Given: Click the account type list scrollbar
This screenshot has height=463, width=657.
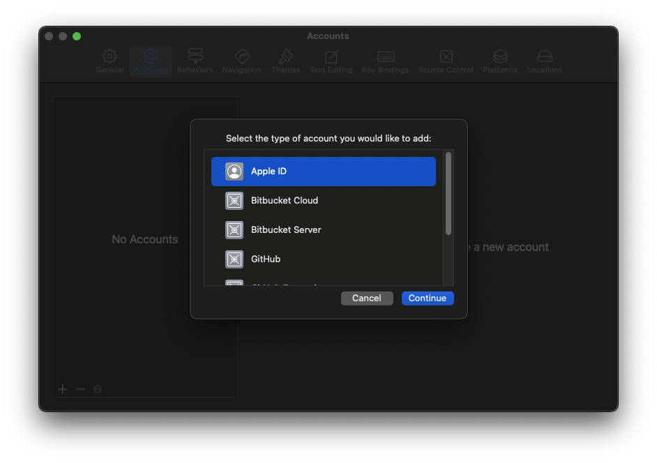Looking at the screenshot, I should coord(448,194).
